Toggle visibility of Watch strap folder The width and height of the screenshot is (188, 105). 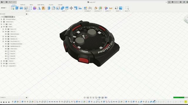[6, 49]
